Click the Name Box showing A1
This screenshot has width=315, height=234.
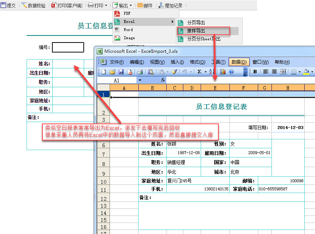click(x=117, y=80)
